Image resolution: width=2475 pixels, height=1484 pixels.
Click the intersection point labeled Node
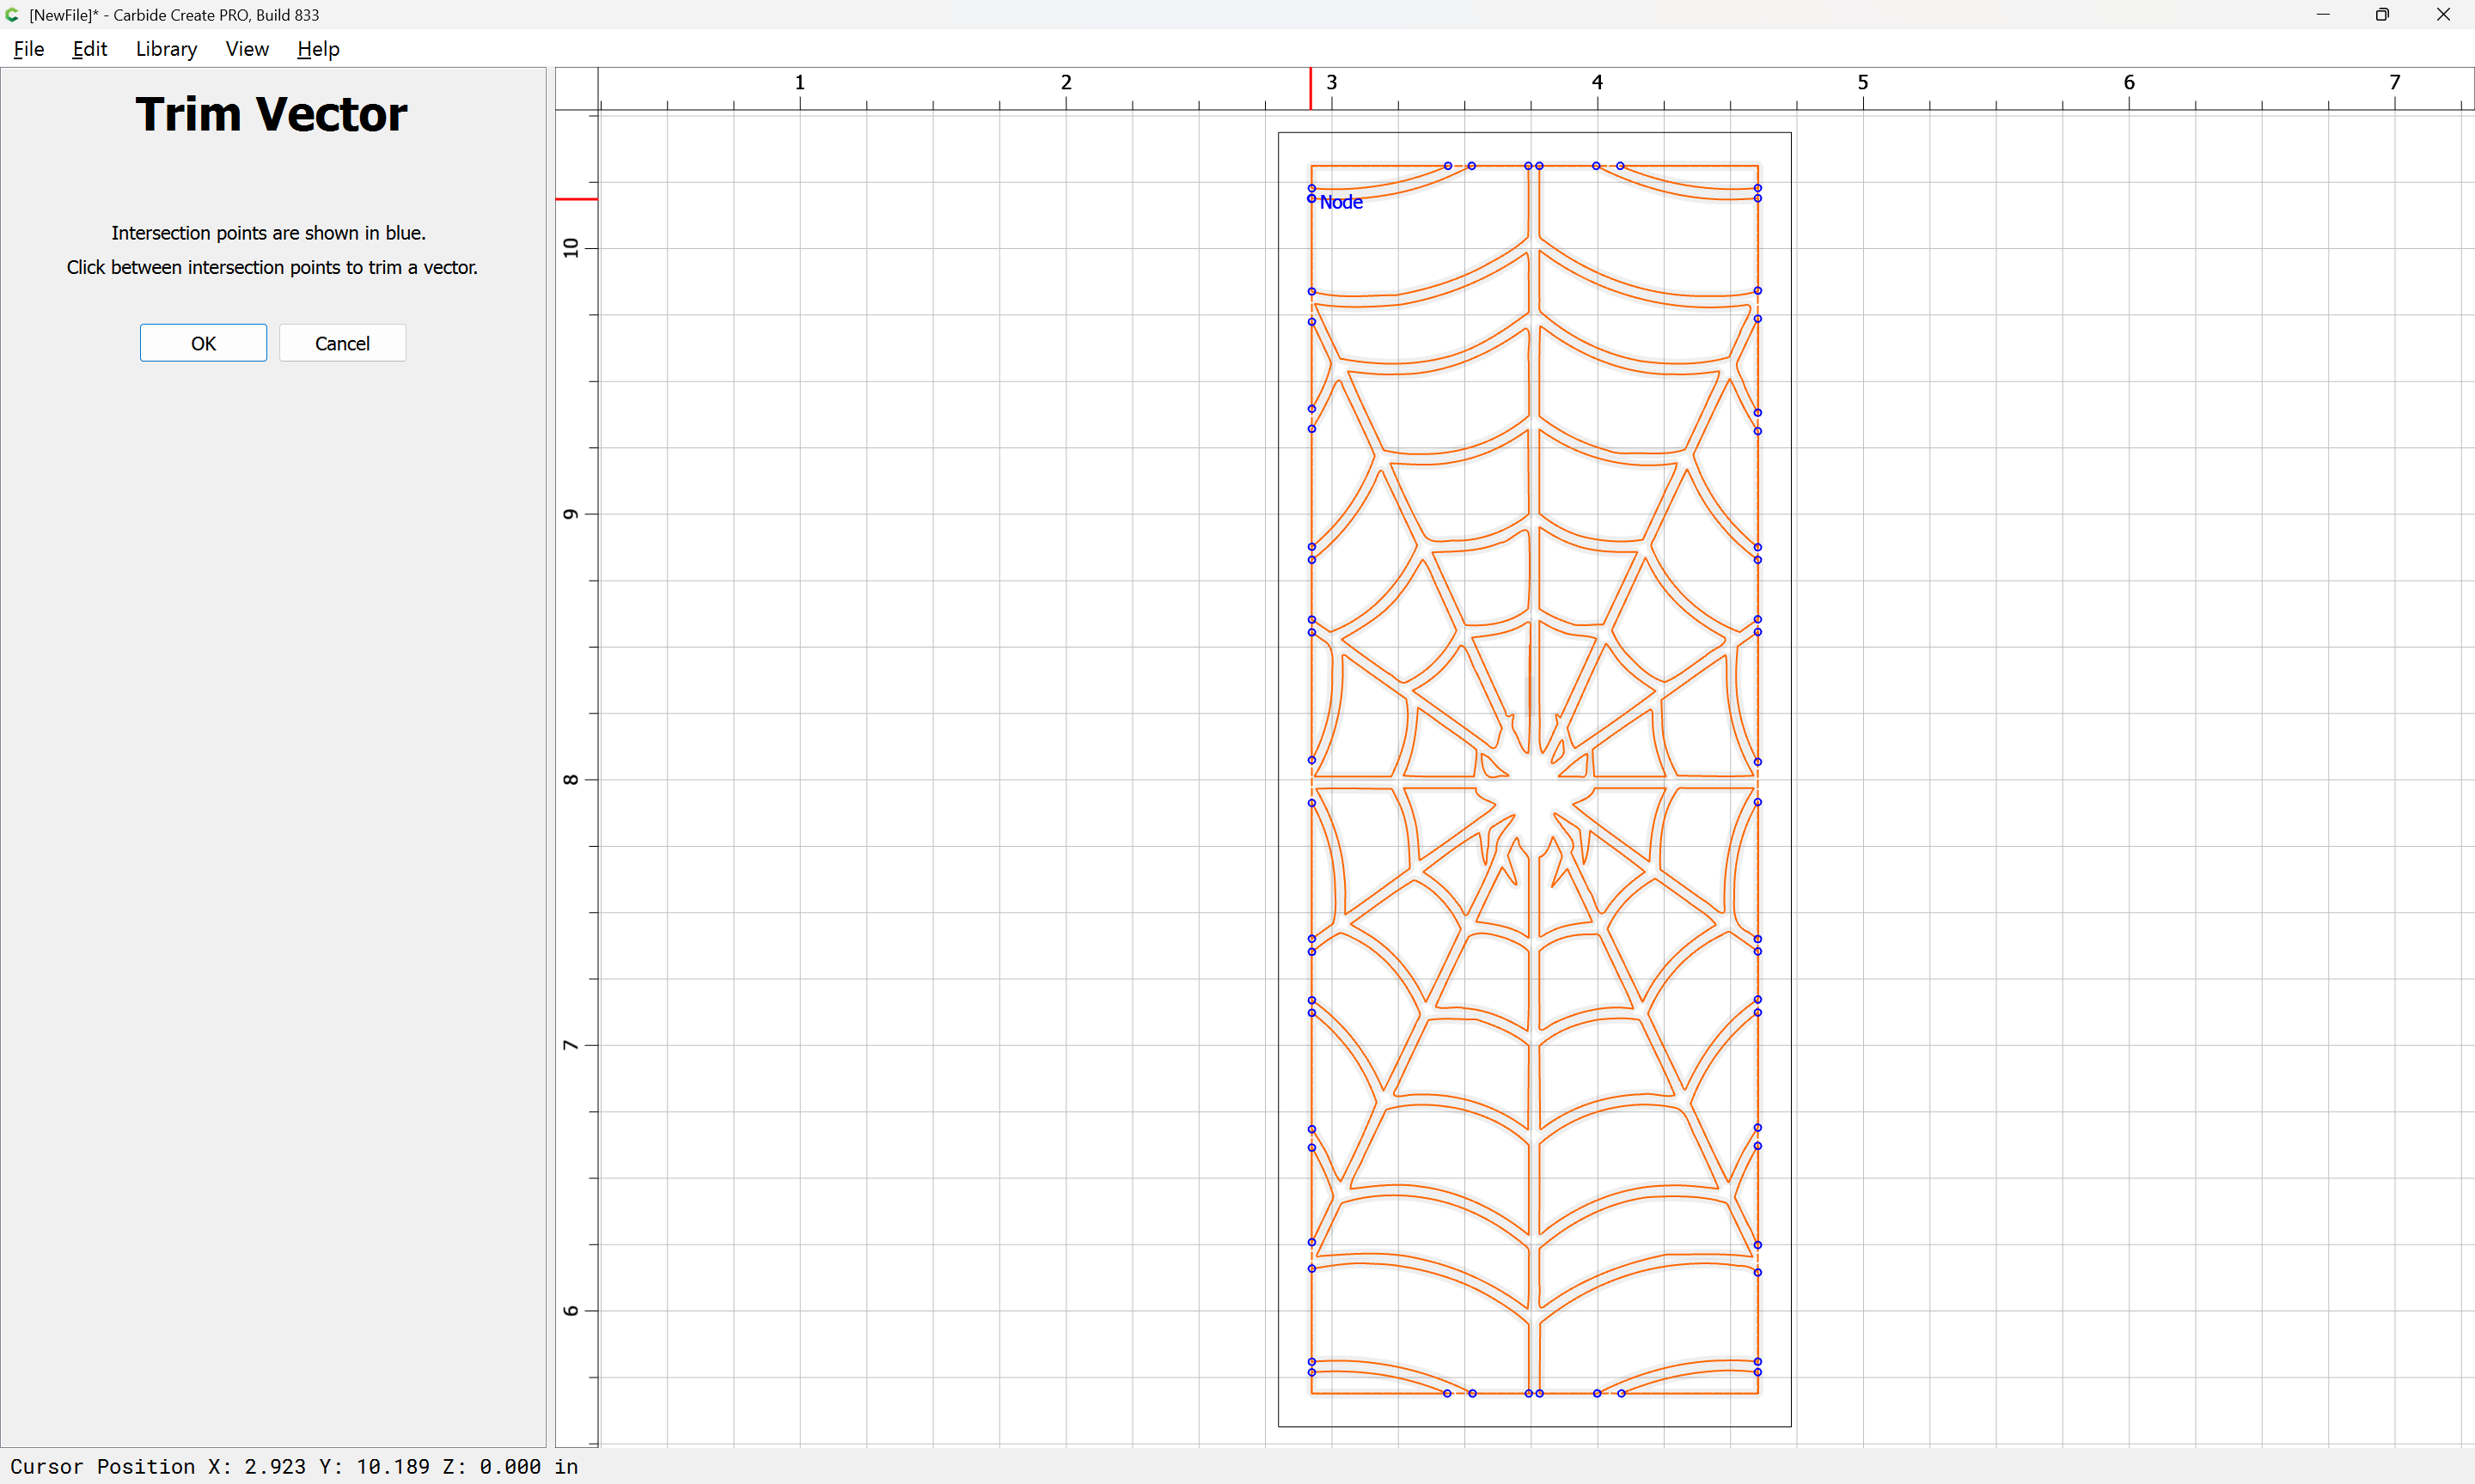tap(1311, 198)
